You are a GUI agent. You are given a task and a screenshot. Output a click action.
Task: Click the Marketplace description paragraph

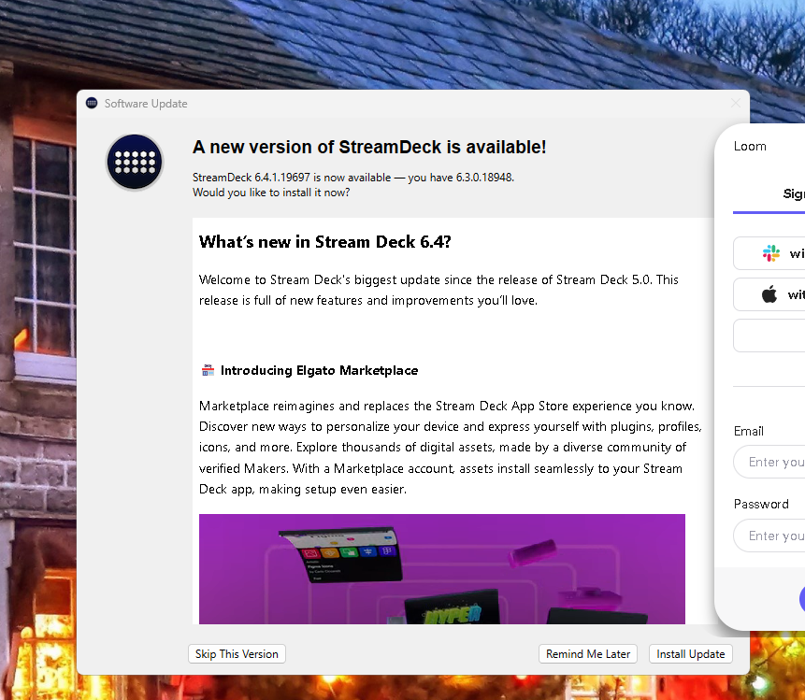(x=451, y=448)
